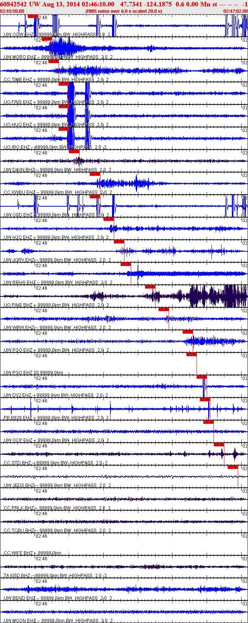
Task: Select the red pick marker on UW JEDS trace
Action: (x=233, y=467)
